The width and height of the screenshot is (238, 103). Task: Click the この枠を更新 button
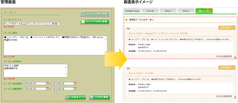click(100, 97)
